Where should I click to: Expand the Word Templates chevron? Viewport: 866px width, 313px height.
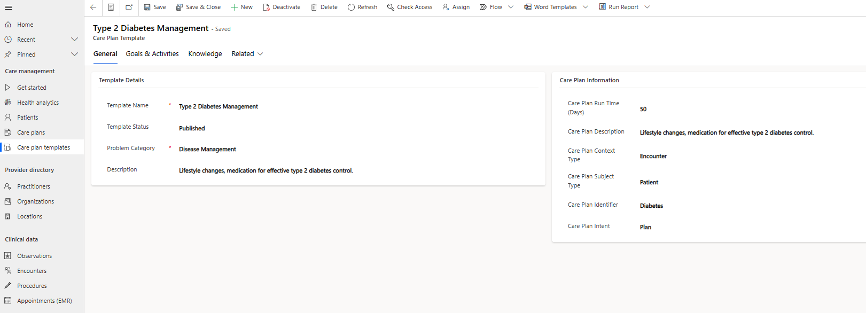tap(586, 7)
